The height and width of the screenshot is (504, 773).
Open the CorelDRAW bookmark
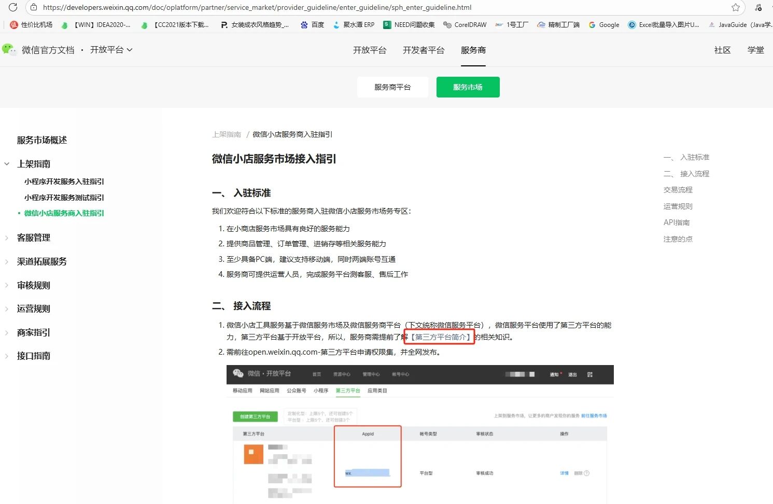tap(465, 24)
